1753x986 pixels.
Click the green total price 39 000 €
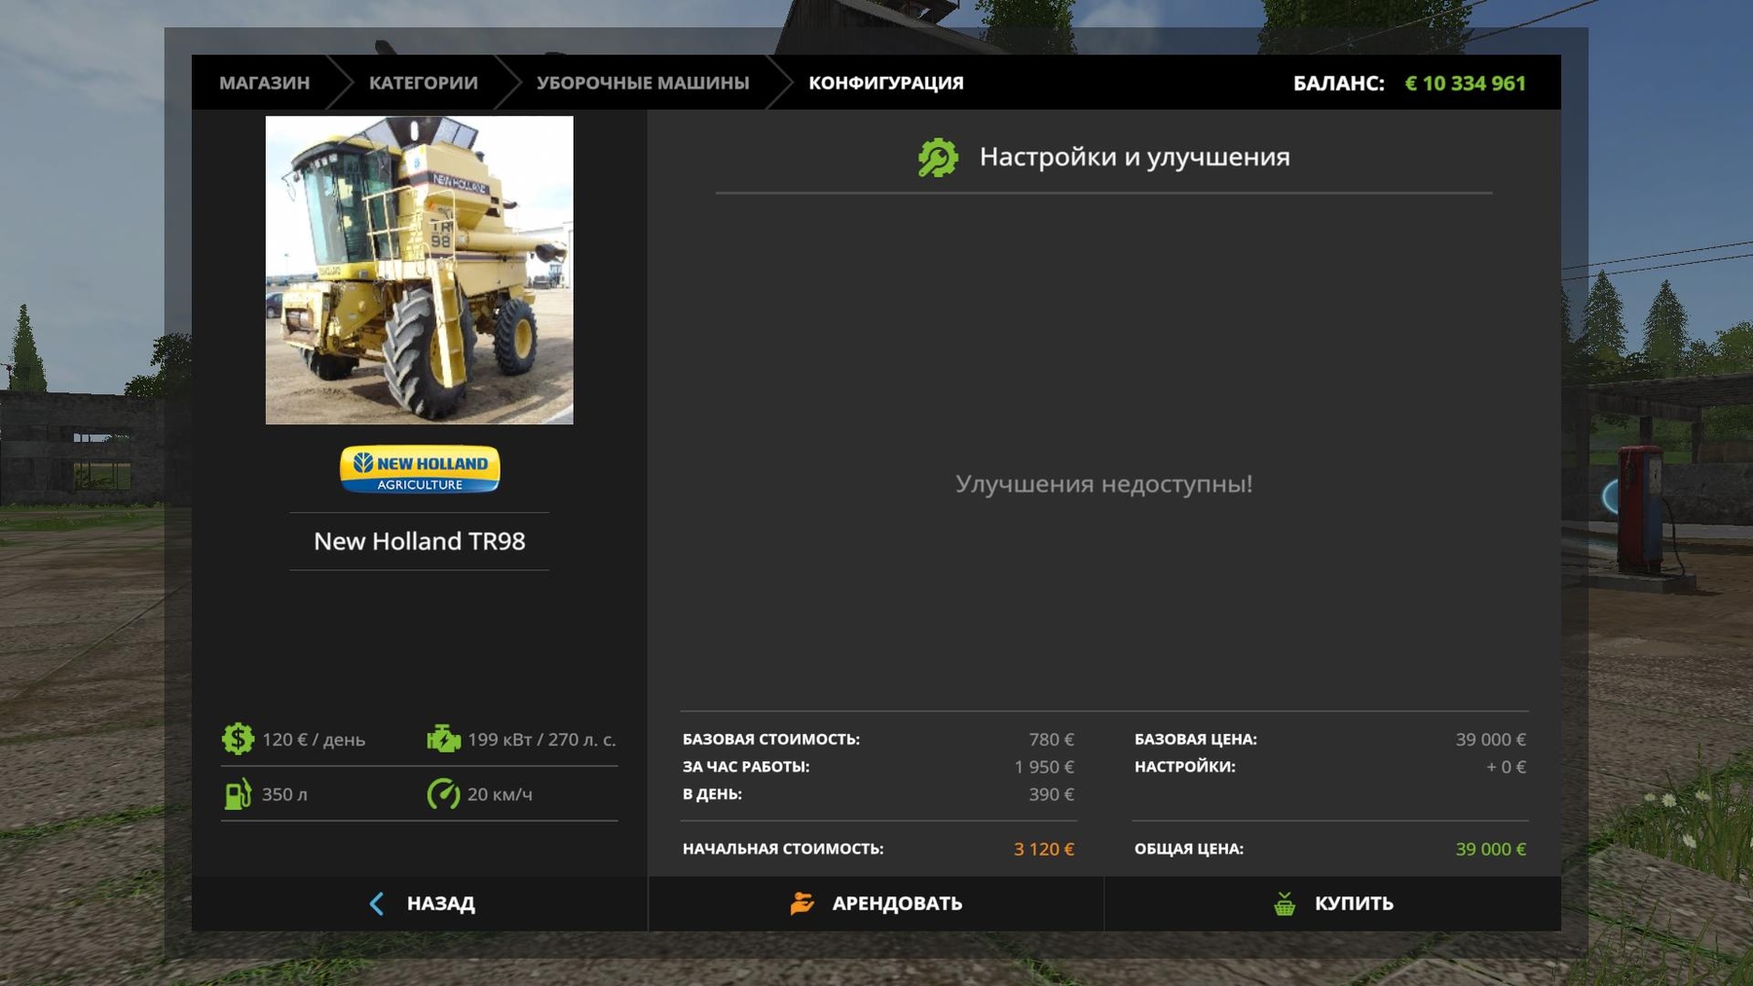[1490, 849]
